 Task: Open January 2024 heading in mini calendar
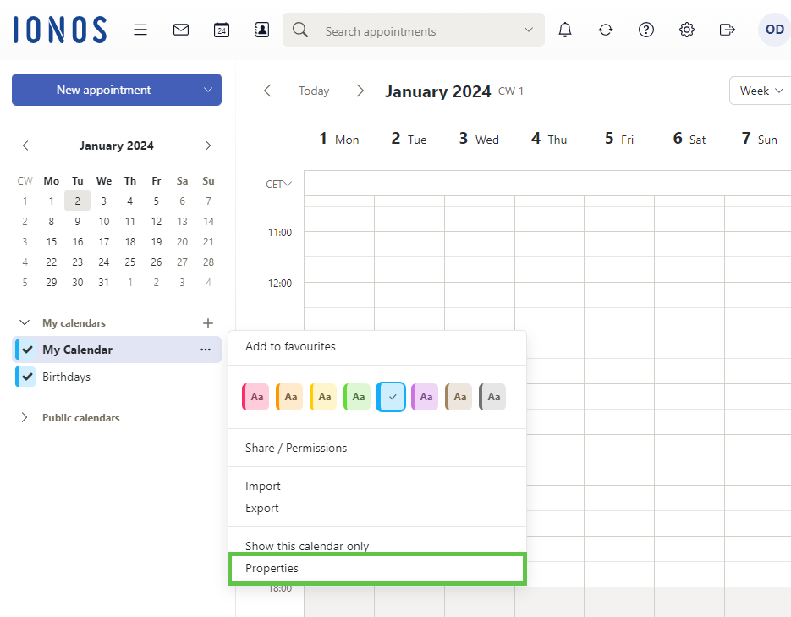(117, 146)
